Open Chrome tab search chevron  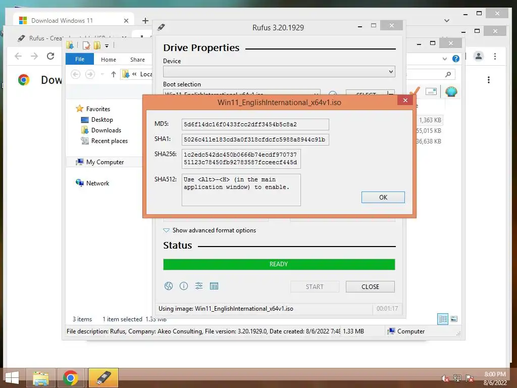point(447,20)
